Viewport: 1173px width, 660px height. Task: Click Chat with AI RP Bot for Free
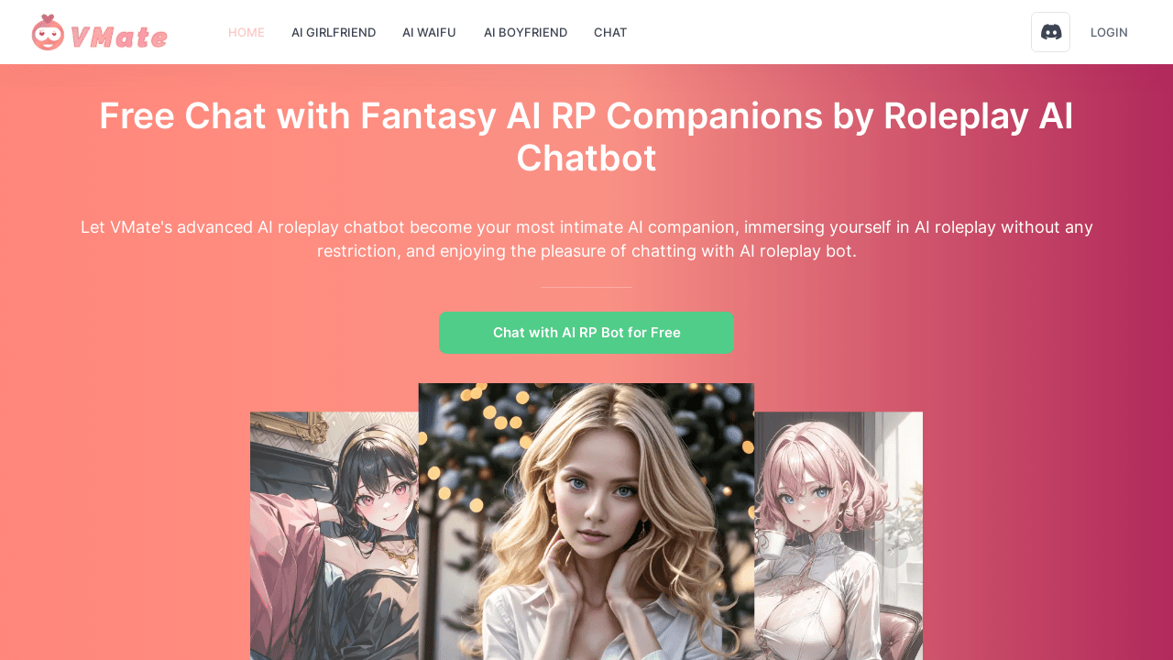point(586,333)
